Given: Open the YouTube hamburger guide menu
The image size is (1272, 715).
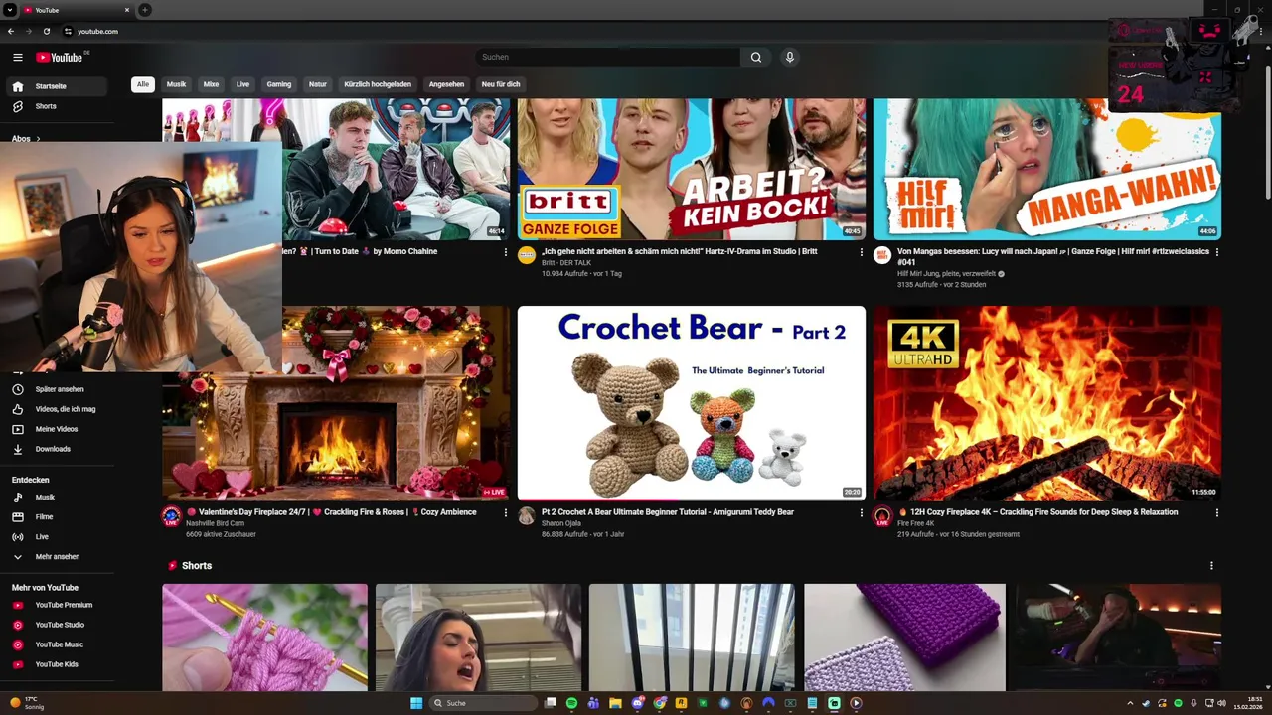Looking at the screenshot, I should [17, 57].
